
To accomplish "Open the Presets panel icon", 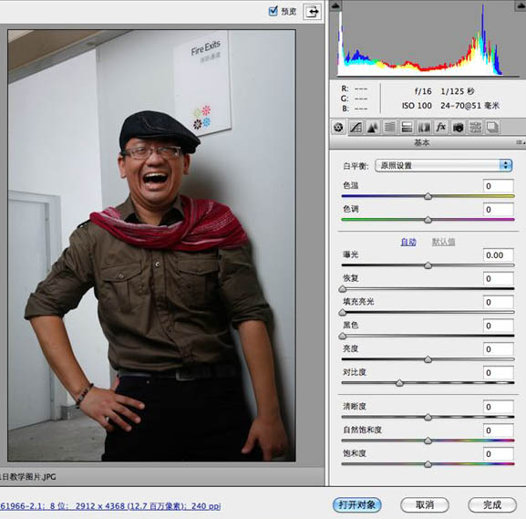I will pyautogui.click(x=475, y=128).
